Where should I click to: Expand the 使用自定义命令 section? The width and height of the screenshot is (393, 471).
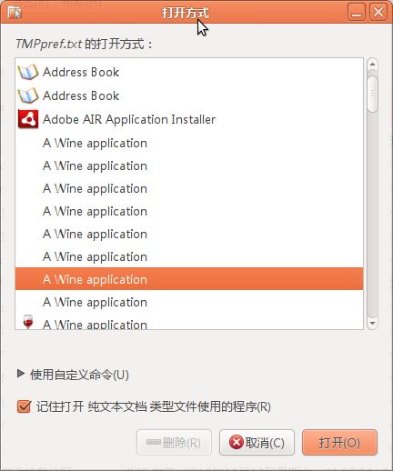pyautogui.click(x=21, y=374)
